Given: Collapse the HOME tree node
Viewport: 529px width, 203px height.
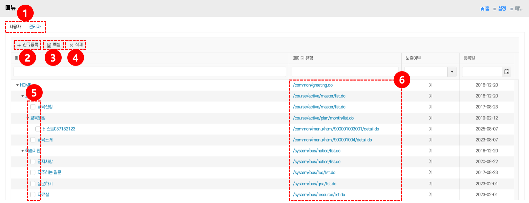Looking at the screenshot, I should [x=17, y=85].
